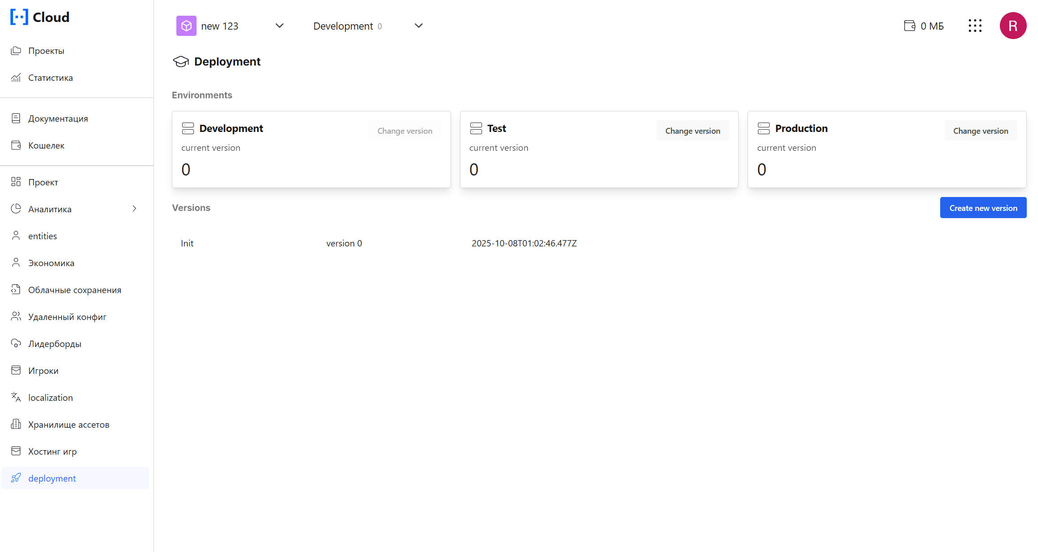This screenshot has width=1038, height=552.
Task: Click the purple project cube icon
Action: pyautogui.click(x=186, y=26)
